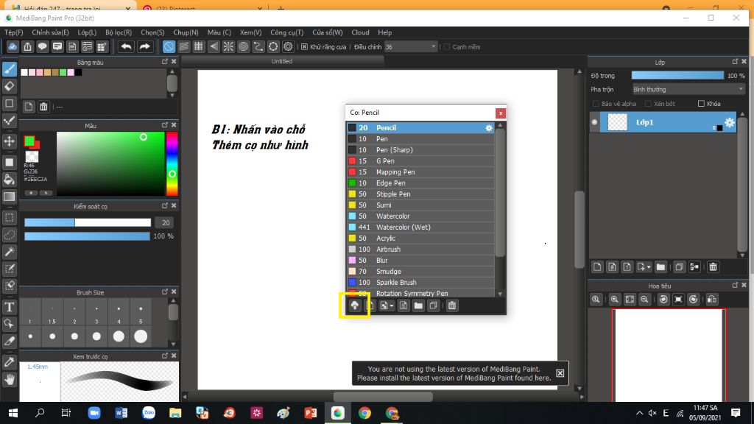Open the Điều chỉnh correction dropdown
The height and width of the screenshot is (424, 754).
[x=411, y=46]
